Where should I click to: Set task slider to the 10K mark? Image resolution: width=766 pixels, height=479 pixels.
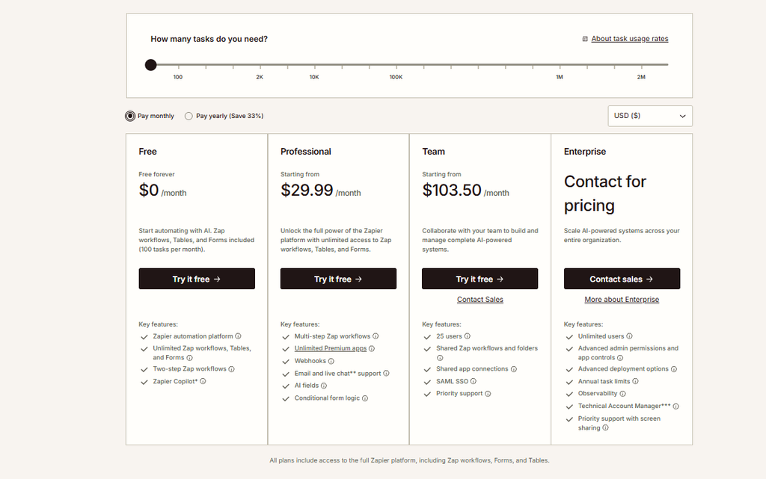pos(315,65)
